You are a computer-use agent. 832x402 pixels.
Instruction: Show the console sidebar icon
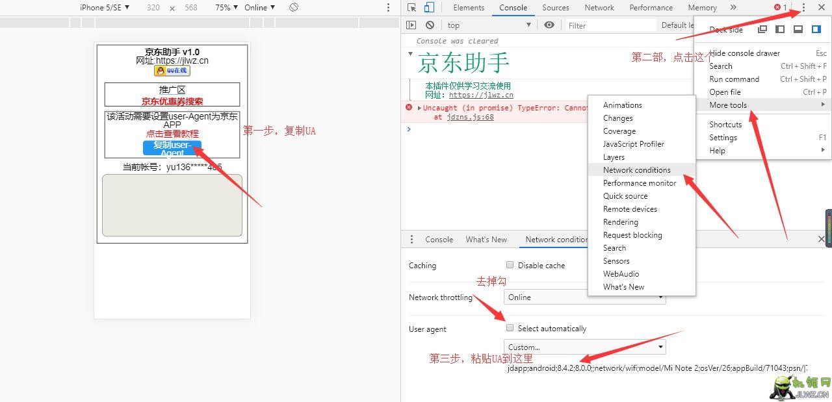411,25
